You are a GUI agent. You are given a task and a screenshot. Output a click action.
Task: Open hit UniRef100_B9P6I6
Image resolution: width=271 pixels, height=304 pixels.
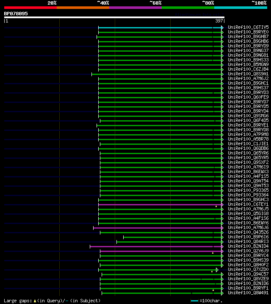point(248,237)
